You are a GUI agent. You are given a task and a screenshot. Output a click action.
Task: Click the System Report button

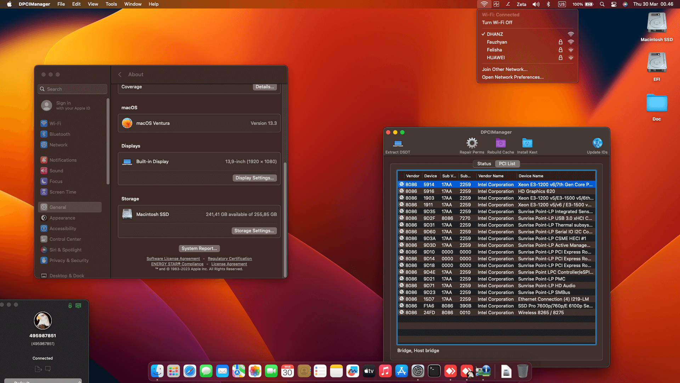pos(199,248)
